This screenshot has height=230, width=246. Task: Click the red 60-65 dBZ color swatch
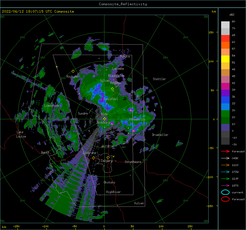225,39
